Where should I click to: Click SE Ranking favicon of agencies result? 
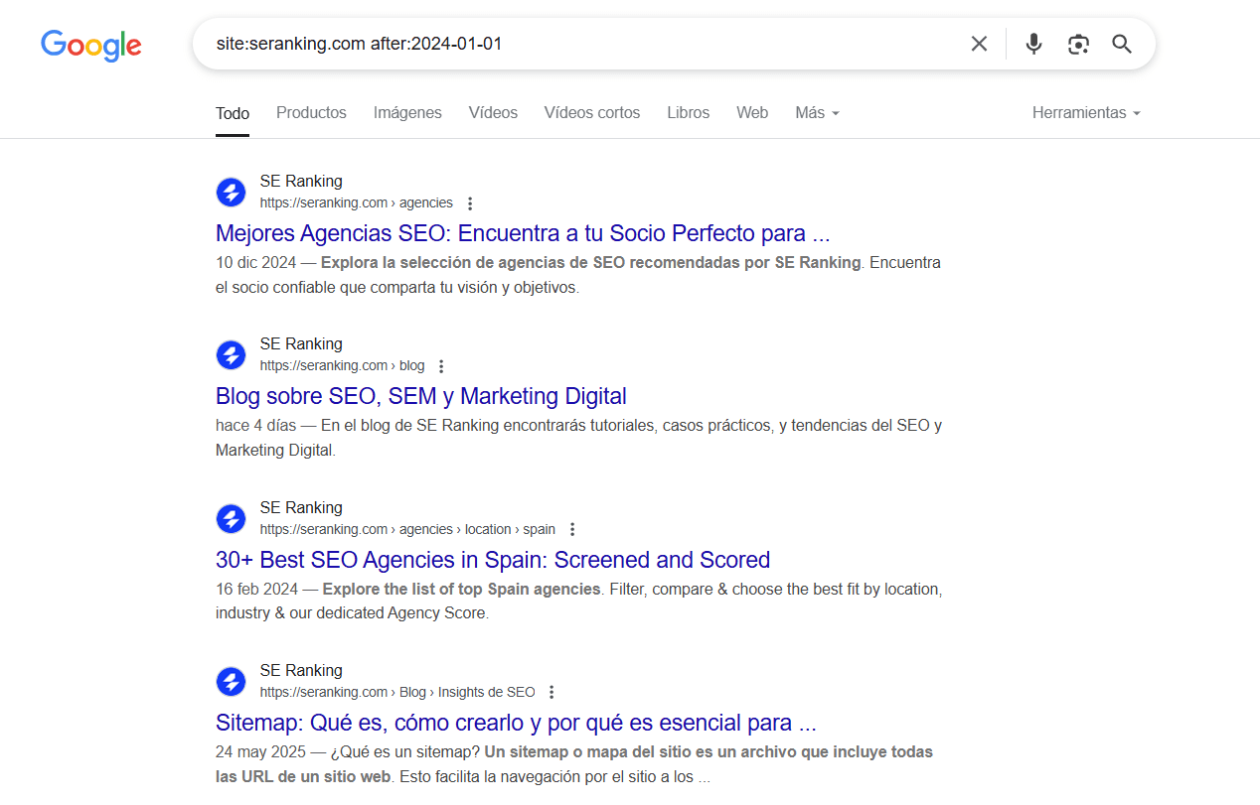click(x=231, y=192)
